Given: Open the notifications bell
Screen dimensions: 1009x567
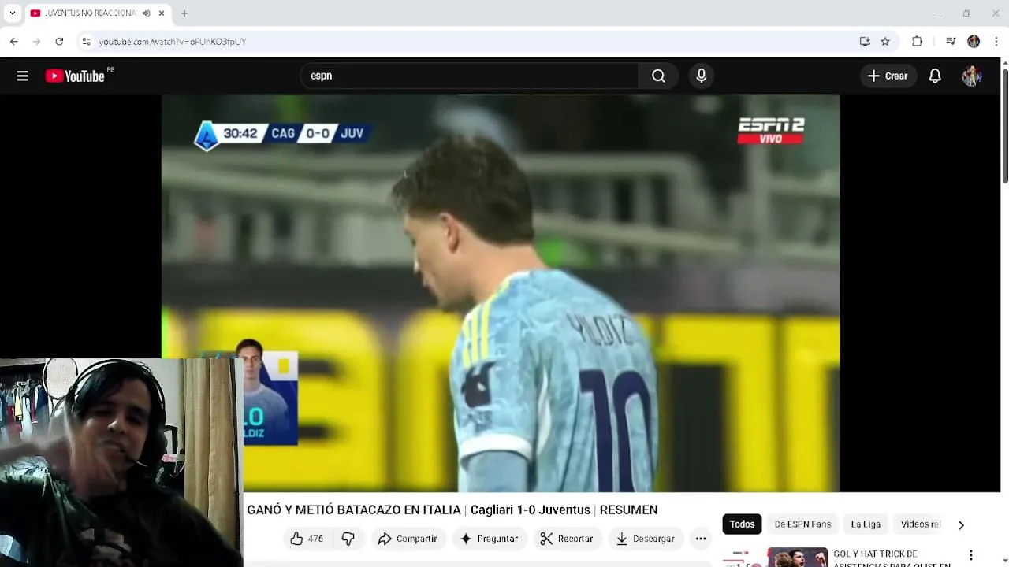Looking at the screenshot, I should click(x=935, y=76).
